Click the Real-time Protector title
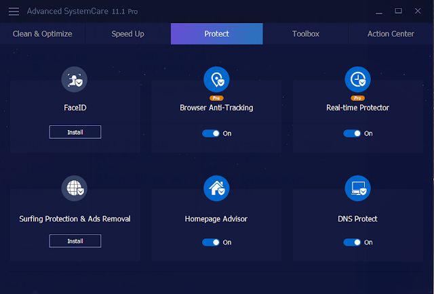Viewport: 434px width, 294px height. pos(357,108)
